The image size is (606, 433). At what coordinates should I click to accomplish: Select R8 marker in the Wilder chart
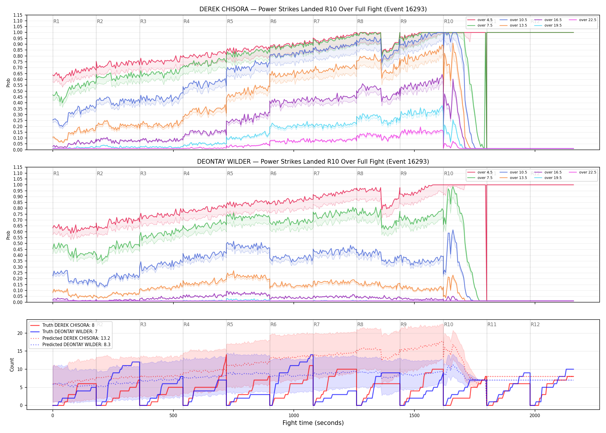coord(360,173)
